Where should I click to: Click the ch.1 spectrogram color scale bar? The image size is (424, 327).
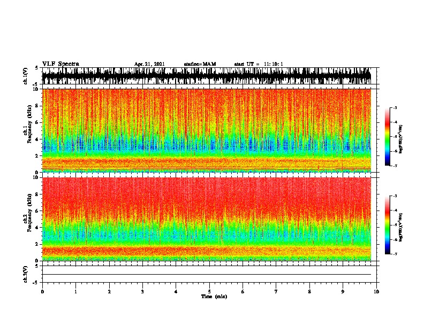(x=388, y=137)
